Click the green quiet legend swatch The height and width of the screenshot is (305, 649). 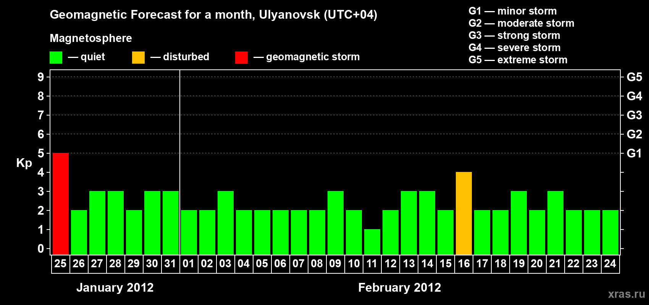[56, 58]
